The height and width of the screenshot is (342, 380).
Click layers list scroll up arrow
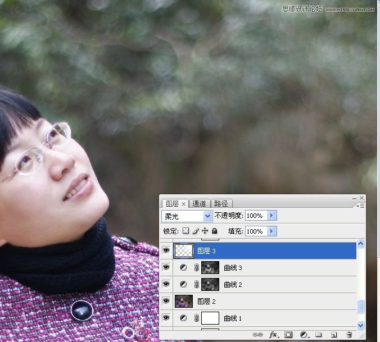(361, 244)
